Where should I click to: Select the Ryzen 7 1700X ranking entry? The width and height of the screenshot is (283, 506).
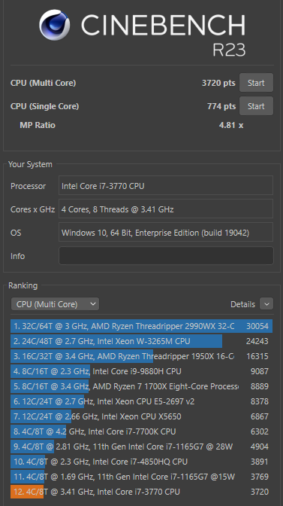pyautogui.click(x=141, y=386)
